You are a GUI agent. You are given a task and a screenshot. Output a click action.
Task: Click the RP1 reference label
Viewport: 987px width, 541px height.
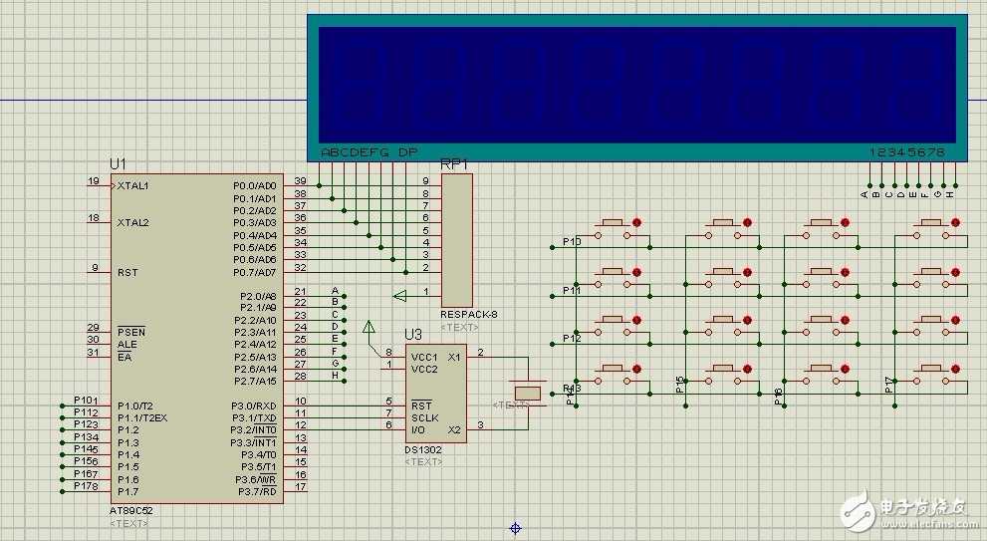tap(454, 165)
